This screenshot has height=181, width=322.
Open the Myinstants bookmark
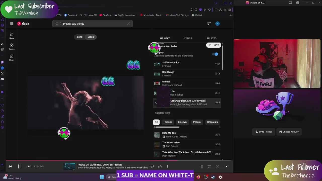(x=151, y=15)
